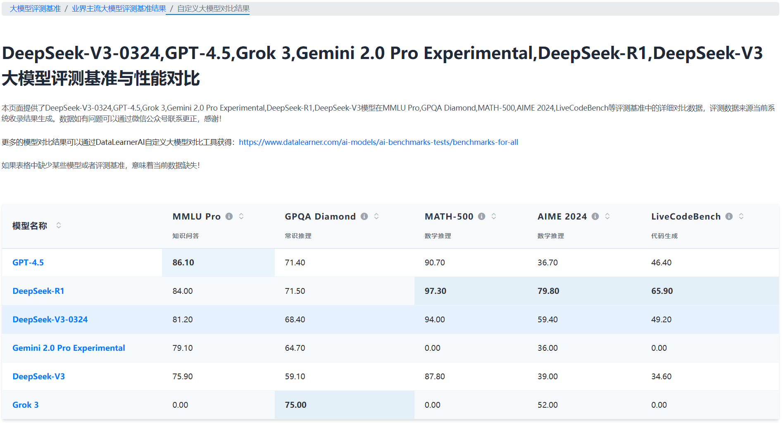The image size is (783, 423).
Task: Click the MMLU Pro info icon
Action: pyautogui.click(x=229, y=216)
